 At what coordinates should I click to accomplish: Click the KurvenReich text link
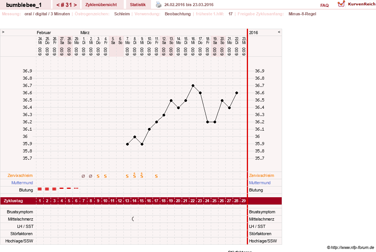click(x=361, y=4)
